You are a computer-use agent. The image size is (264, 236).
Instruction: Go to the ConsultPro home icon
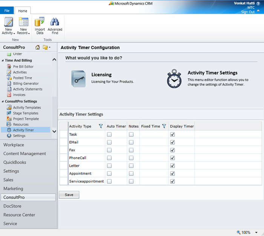(37, 47)
